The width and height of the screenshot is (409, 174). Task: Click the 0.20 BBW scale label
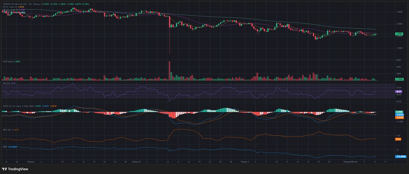pos(398,135)
